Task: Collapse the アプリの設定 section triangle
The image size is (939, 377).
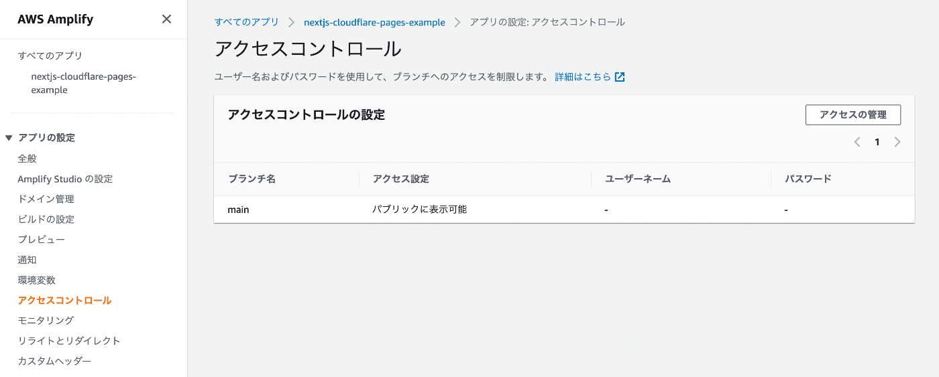Action: pos(9,138)
